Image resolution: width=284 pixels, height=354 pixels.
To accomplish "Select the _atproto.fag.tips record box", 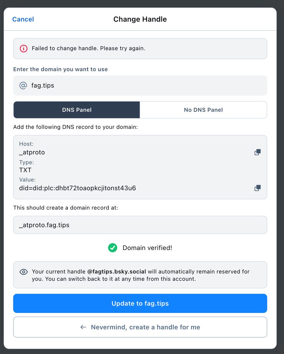I will pos(140,225).
